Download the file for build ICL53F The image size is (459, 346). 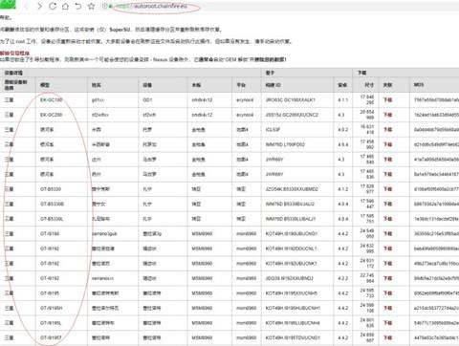pyautogui.click(x=387, y=130)
